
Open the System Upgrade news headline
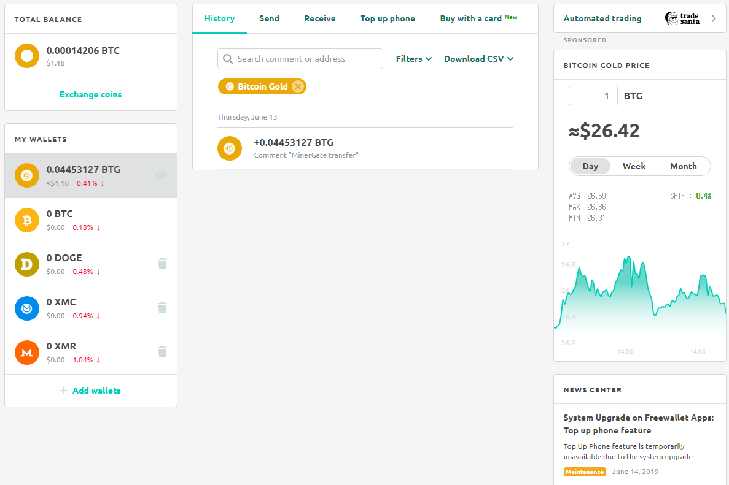[x=638, y=424]
